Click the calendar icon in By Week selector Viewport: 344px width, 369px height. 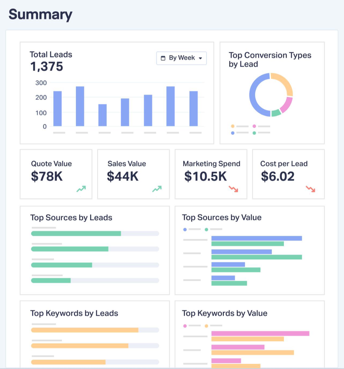coord(163,58)
